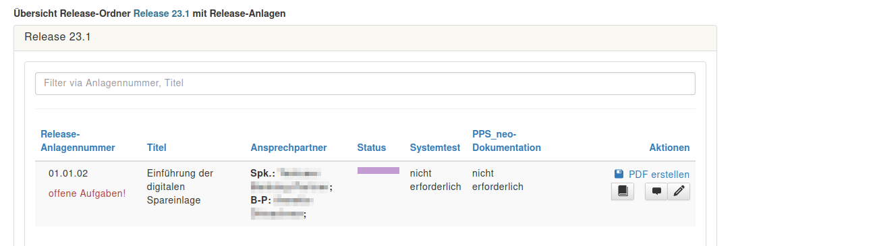Click the purple status color bar
The height and width of the screenshot is (246, 877).
[x=378, y=171]
